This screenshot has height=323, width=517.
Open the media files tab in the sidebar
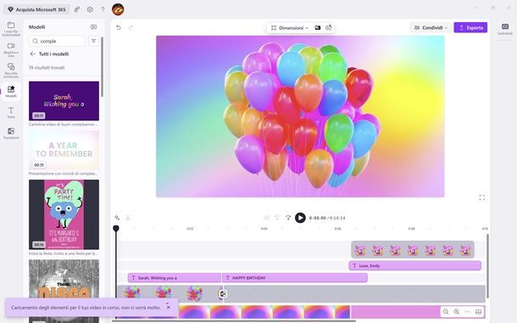(x=11, y=28)
